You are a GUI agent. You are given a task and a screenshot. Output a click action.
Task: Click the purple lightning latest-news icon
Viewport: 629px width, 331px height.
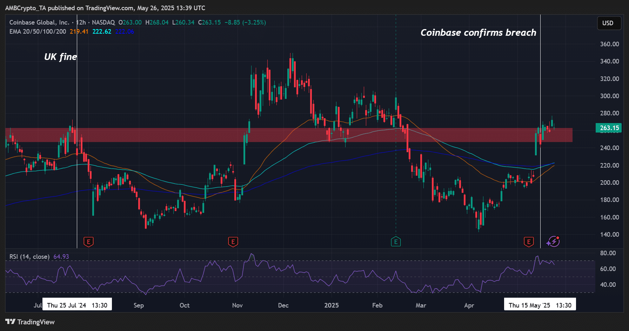click(x=553, y=241)
